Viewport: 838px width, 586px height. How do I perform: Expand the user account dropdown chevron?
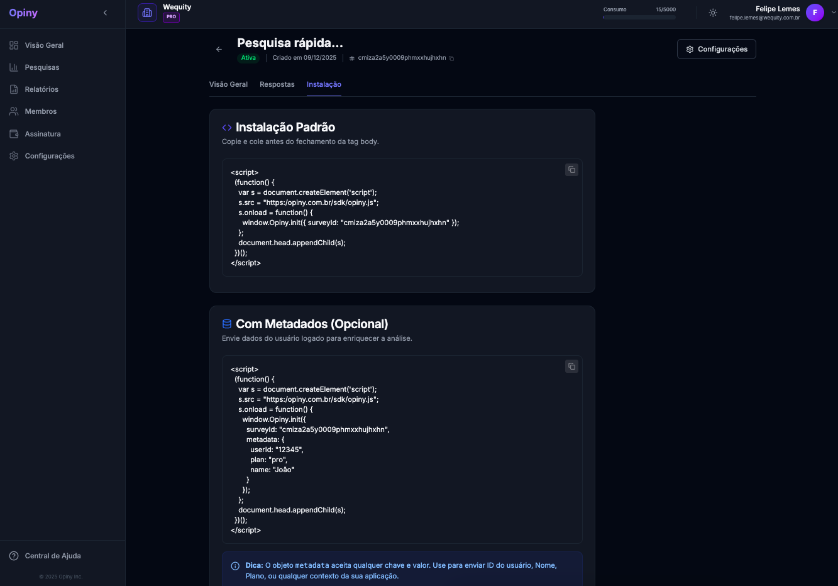[x=834, y=13]
